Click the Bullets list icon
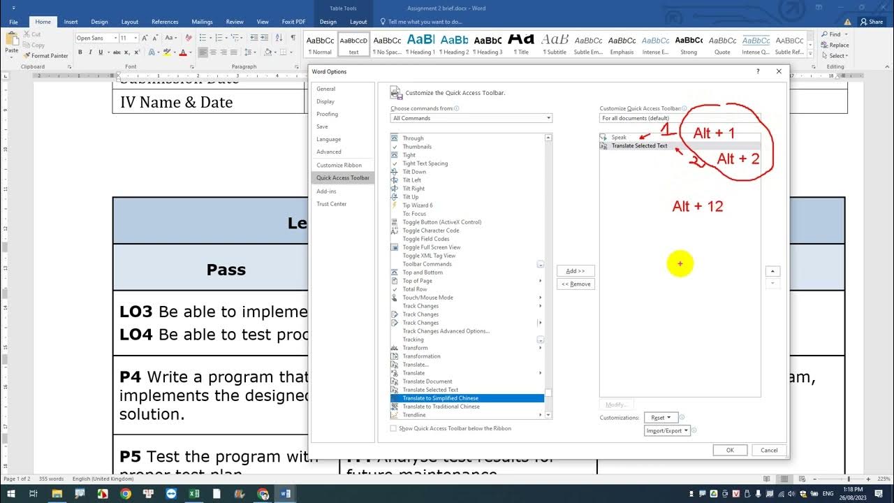Viewport: 894px width, 503px height. [204, 38]
